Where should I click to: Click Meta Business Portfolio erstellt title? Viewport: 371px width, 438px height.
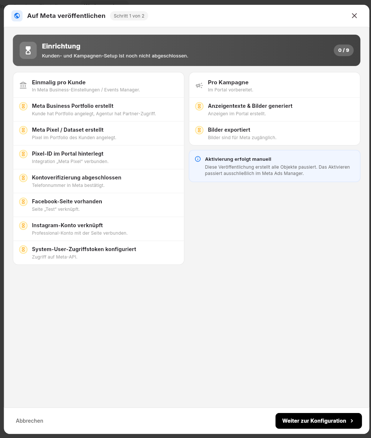73,106
